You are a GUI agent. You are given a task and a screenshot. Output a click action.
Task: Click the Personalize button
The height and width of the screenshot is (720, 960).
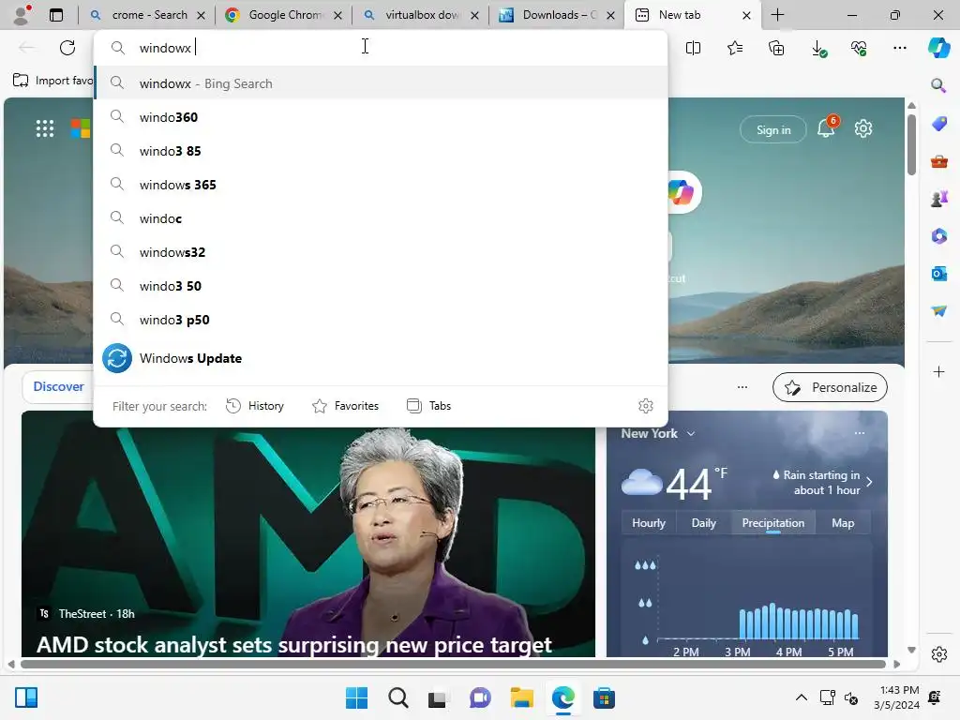830,387
